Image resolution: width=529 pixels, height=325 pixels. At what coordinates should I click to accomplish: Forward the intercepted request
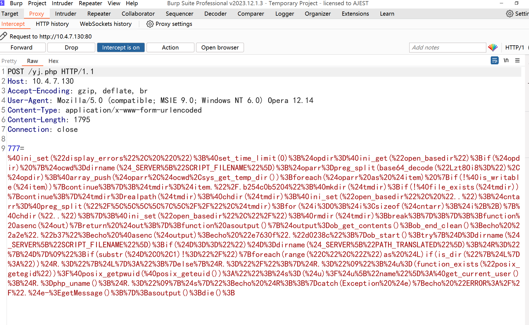(x=21, y=47)
